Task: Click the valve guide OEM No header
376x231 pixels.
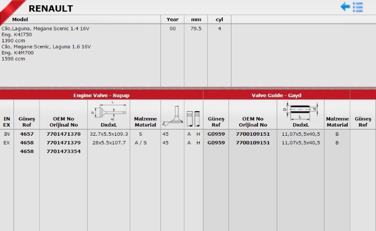Action: click(x=253, y=122)
